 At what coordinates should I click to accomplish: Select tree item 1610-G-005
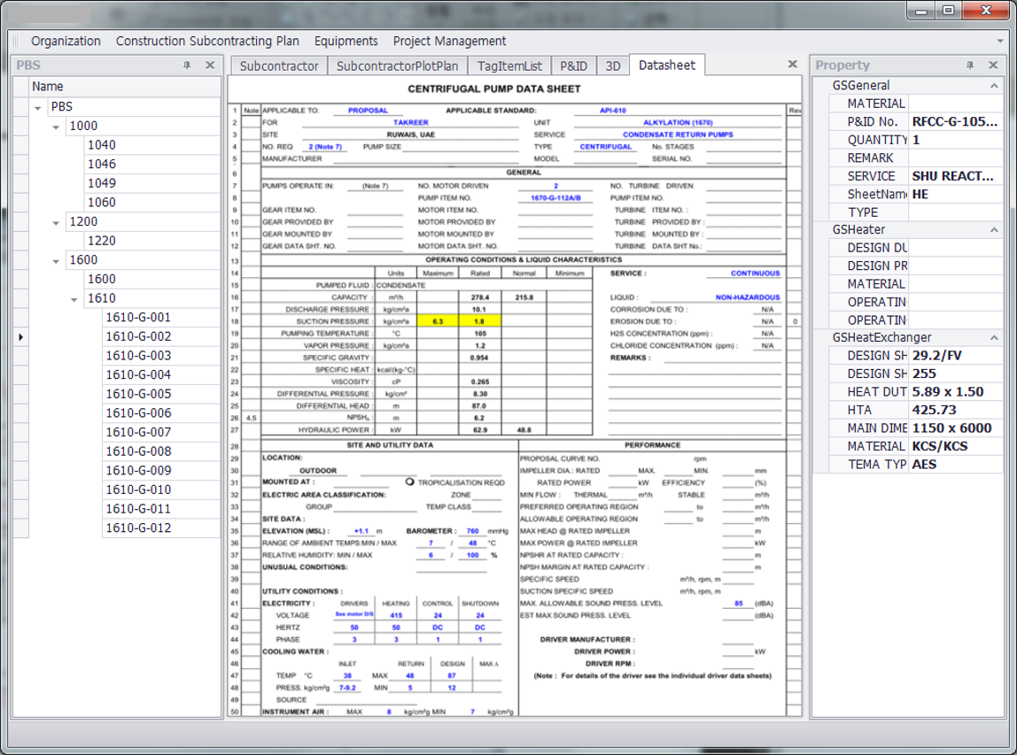tap(138, 394)
